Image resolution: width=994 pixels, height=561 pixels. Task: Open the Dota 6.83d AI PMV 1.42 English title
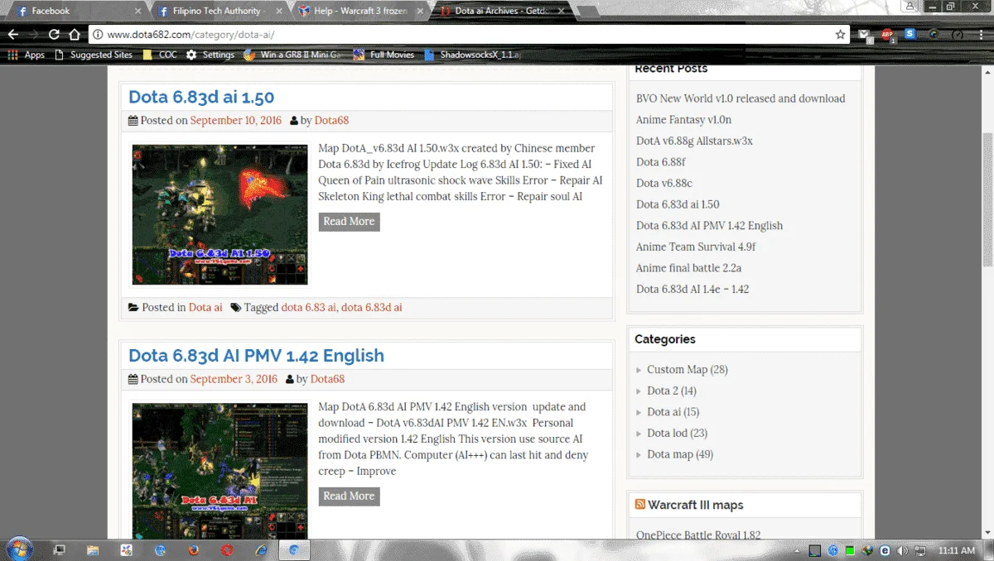tap(256, 355)
